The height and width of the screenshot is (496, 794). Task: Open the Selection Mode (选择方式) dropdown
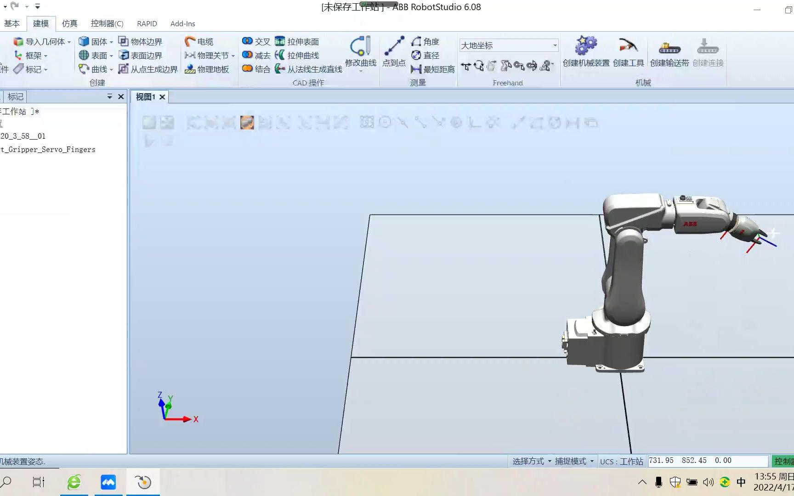coord(532,461)
